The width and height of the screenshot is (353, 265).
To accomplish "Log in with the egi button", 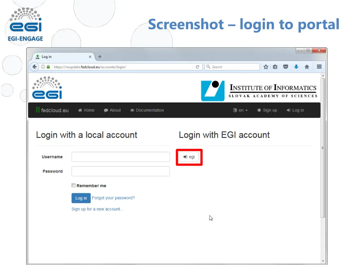I will pyautogui.click(x=189, y=157).
